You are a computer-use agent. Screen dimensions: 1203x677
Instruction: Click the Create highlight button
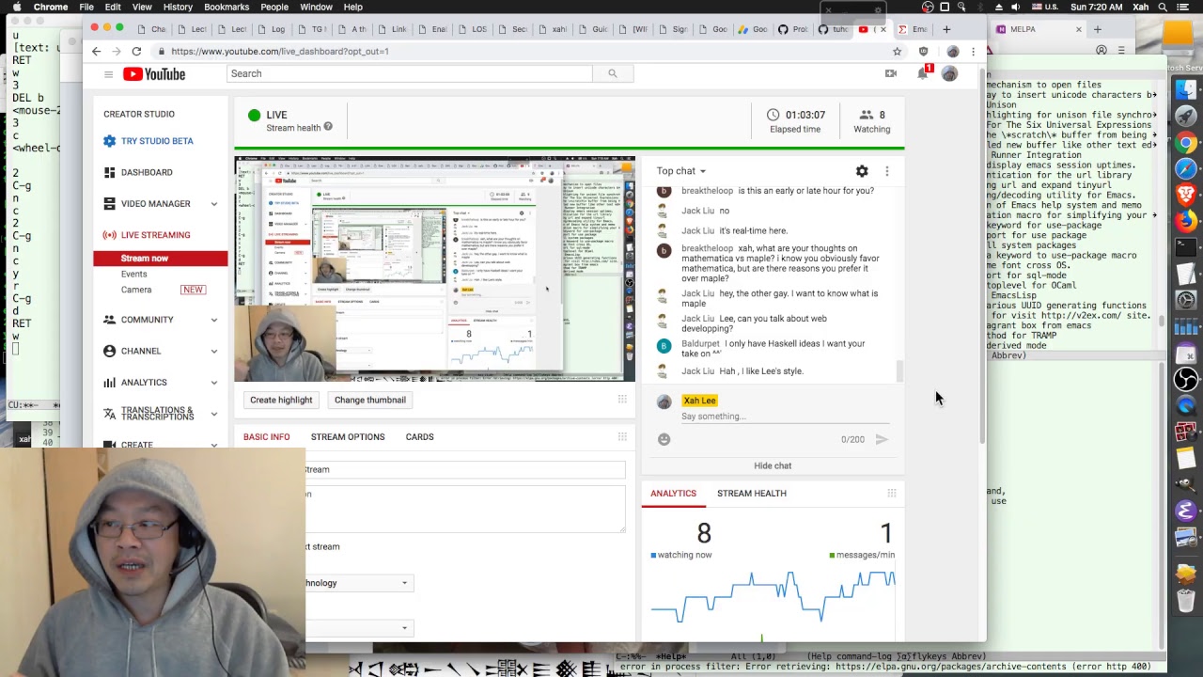pyautogui.click(x=281, y=400)
